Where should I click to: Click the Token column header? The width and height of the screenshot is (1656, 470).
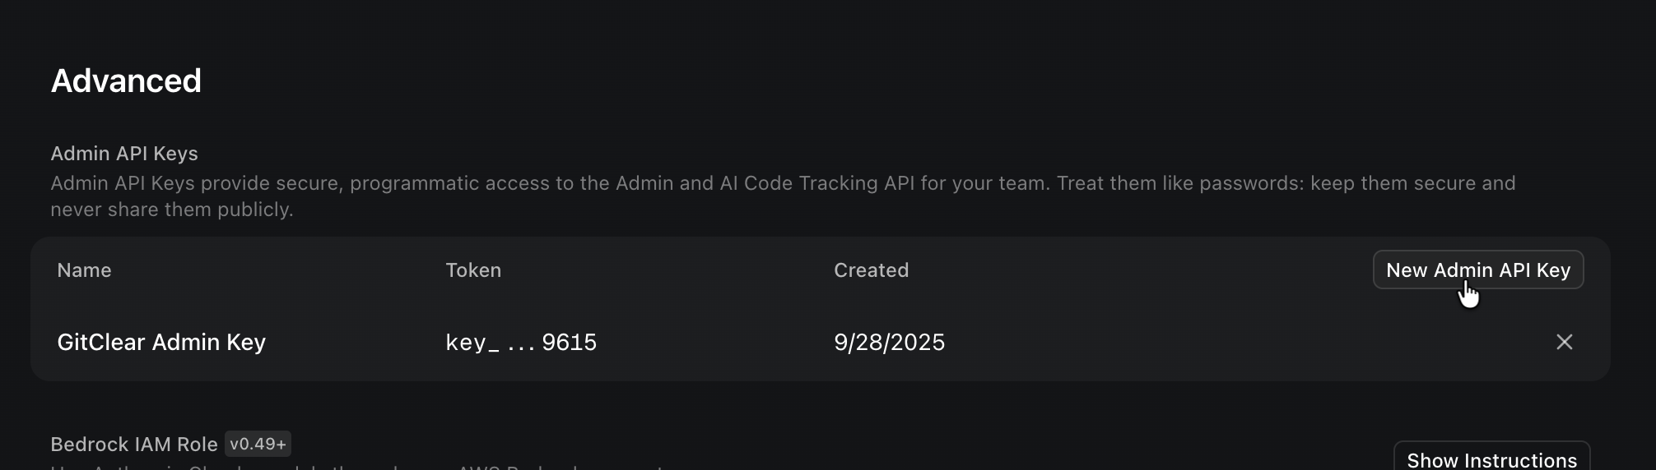click(x=473, y=270)
